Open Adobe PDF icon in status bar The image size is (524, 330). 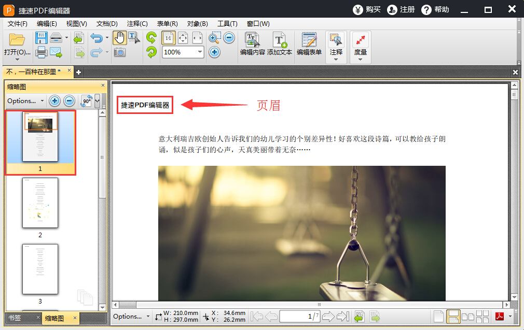click(x=500, y=316)
